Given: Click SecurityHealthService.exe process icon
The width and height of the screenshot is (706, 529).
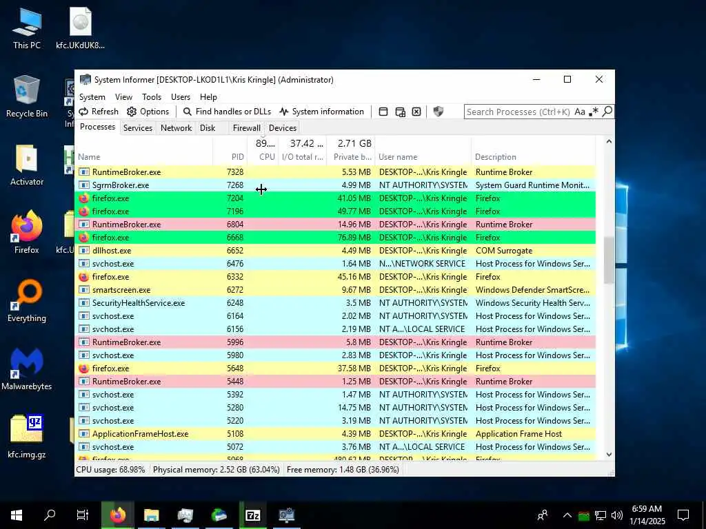Looking at the screenshot, I should click(x=83, y=303).
